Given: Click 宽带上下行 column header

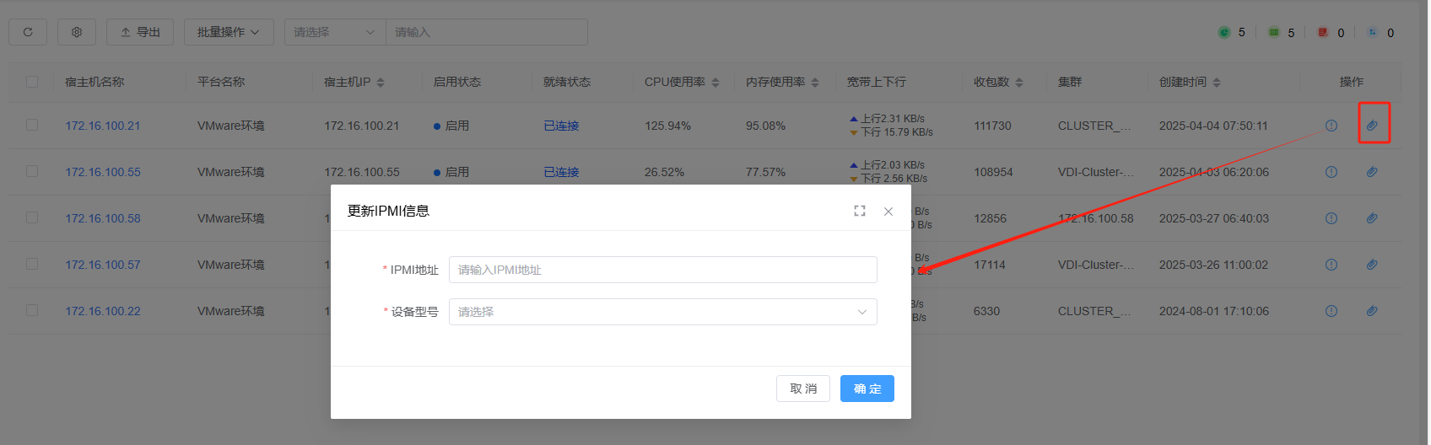Looking at the screenshot, I should pyautogui.click(x=877, y=82).
